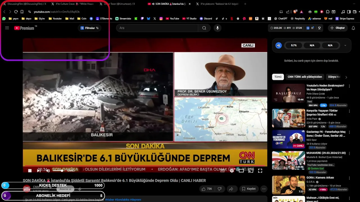Screen dimensions: 360x202
Task: Expand the IQ stats panel chevron
Action: click(345, 45)
